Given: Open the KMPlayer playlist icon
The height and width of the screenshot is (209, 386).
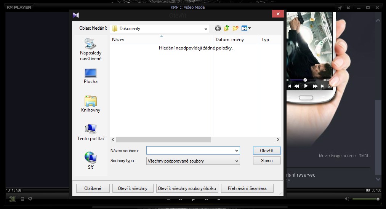Looking at the screenshot, I should click(x=22, y=199).
